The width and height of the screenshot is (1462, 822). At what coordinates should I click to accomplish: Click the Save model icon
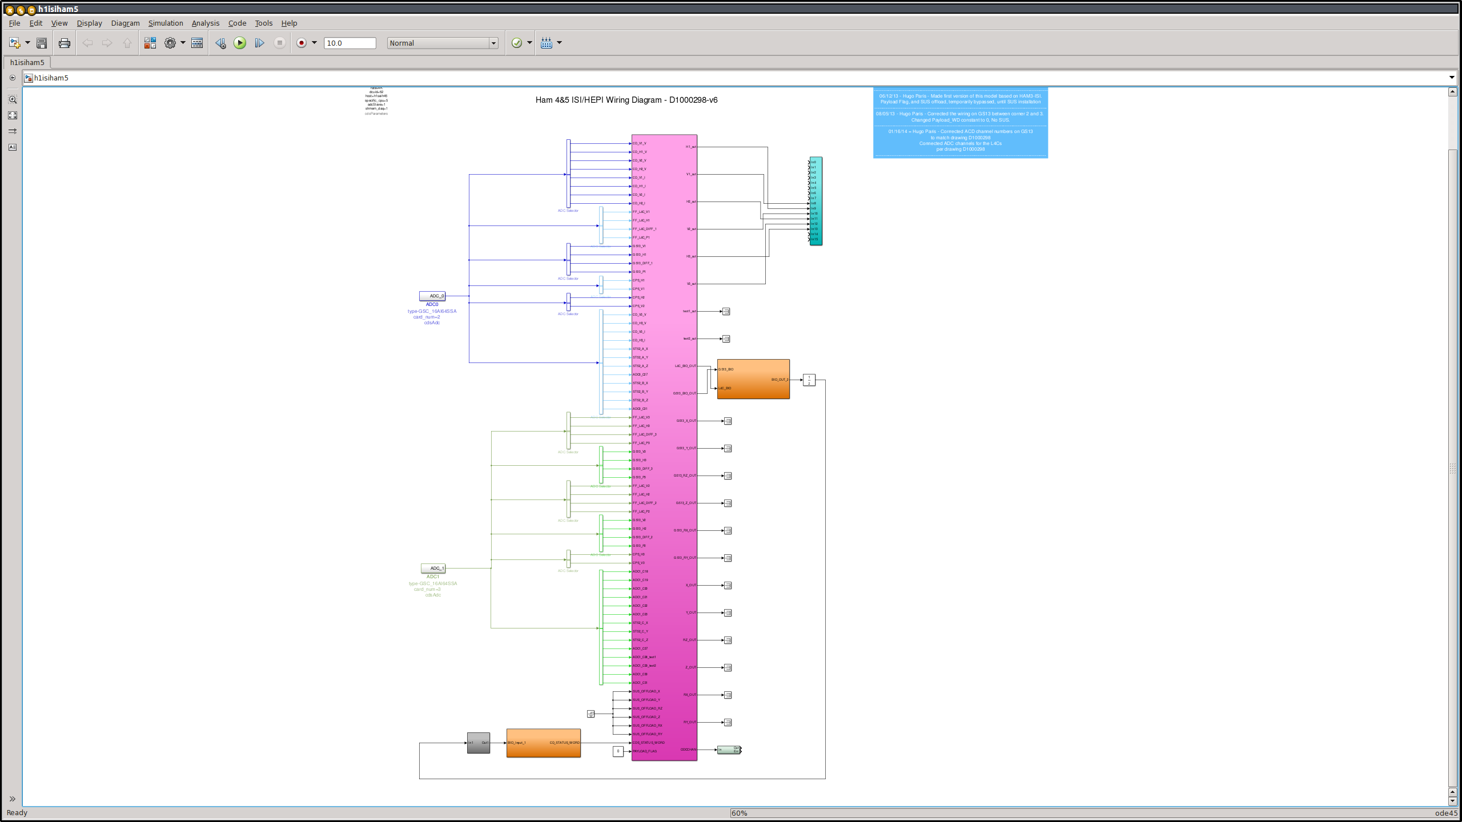pos(42,43)
